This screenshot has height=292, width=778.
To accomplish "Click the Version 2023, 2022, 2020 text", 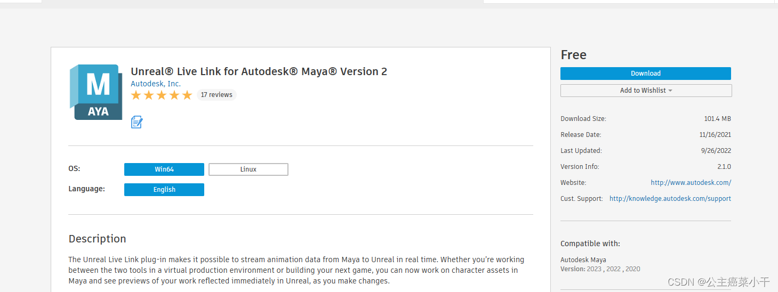I will click(600, 269).
